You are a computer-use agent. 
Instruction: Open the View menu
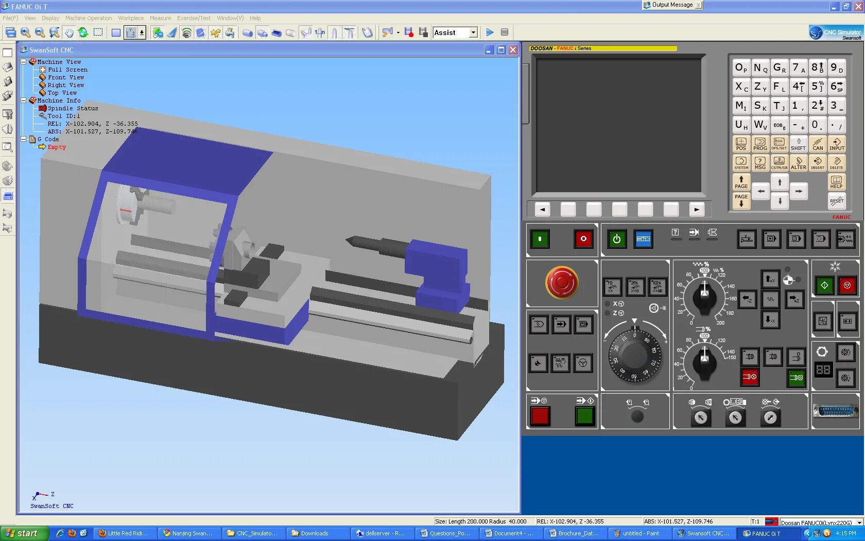click(x=30, y=18)
